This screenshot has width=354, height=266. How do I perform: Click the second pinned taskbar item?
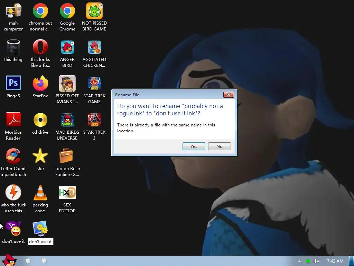pos(44,261)
